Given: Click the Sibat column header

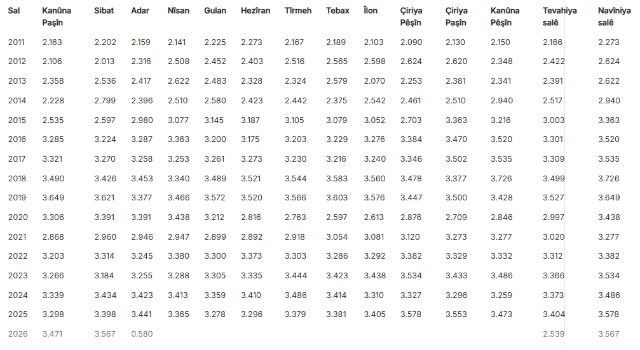Looking at the screenshot, I should click(104, 11).
